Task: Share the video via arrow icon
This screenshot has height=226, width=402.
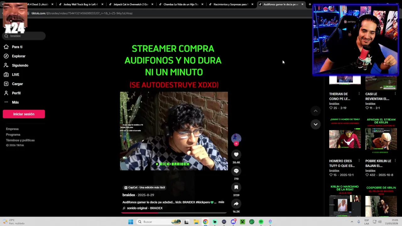Action: tap(236, 204)
